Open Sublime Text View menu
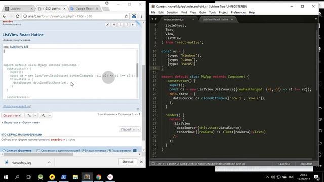324x182 pixels. tap(193, 12)
